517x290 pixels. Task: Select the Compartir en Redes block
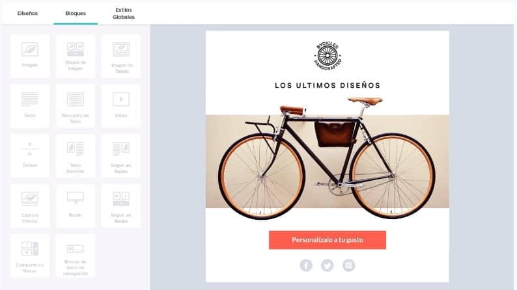pos(30,256)
